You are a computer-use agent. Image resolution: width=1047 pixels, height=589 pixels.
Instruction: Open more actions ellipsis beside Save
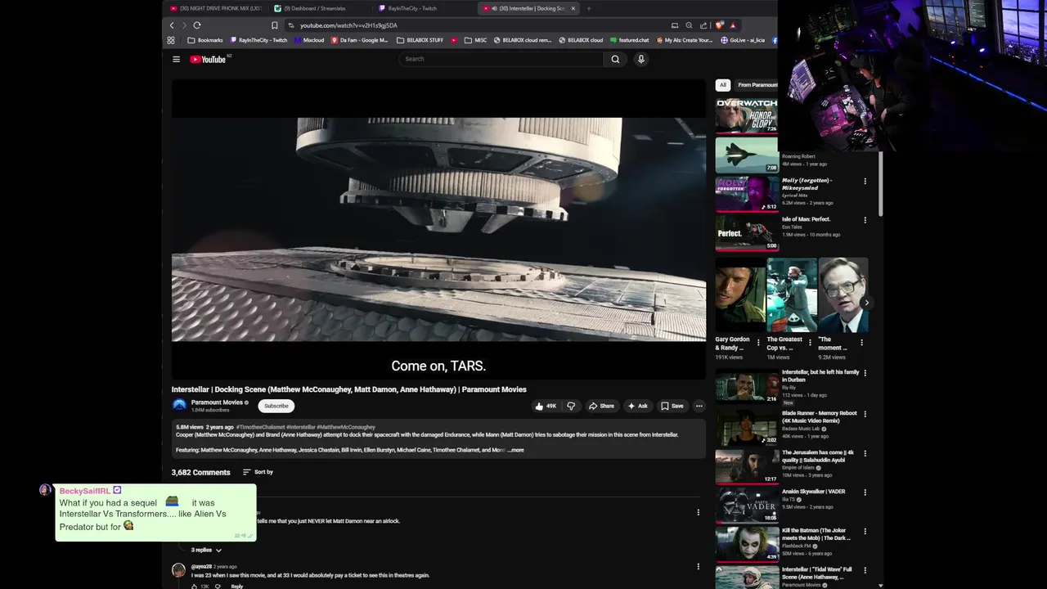pyautogui.click(x=699, y=406)
